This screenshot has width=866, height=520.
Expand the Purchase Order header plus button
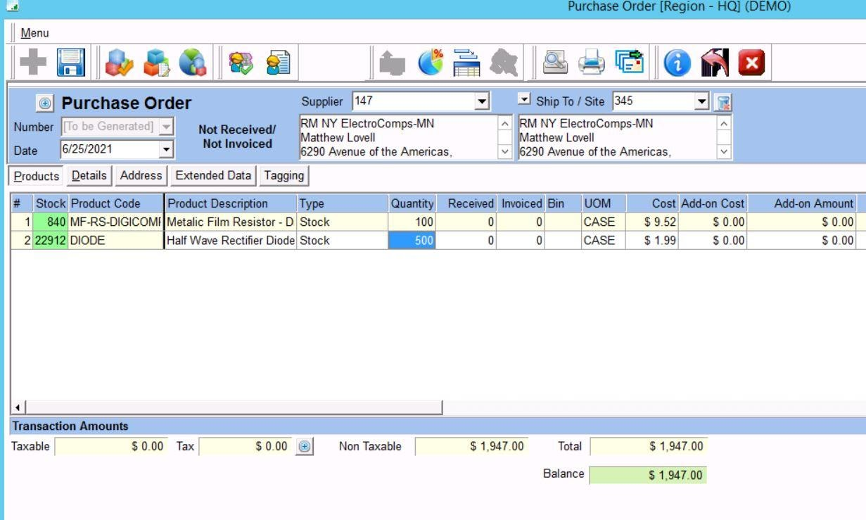[x=46, y=103]
